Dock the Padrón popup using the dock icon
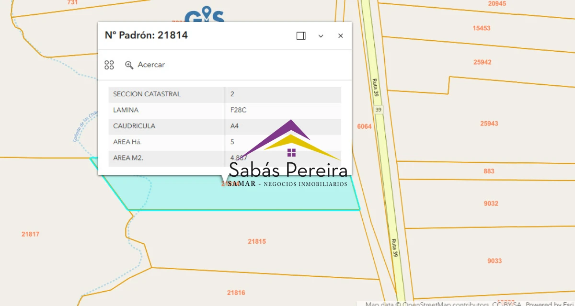The width and height of the screenshot is (575, 306). tap(301, 35)
